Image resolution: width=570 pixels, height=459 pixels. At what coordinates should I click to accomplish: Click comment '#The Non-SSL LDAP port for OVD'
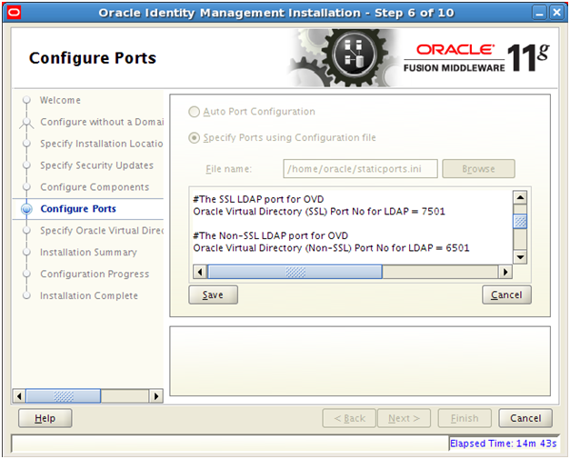(271, 235)
